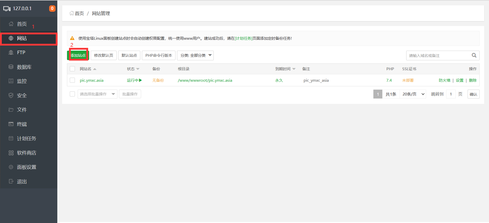Click the logout icon in sidebar

tap(11, 181)
